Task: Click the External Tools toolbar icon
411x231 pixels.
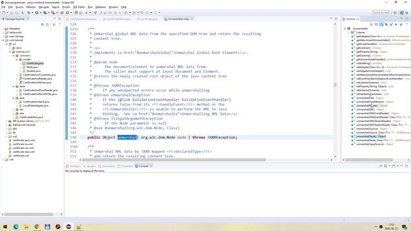Action: [53, 13]
